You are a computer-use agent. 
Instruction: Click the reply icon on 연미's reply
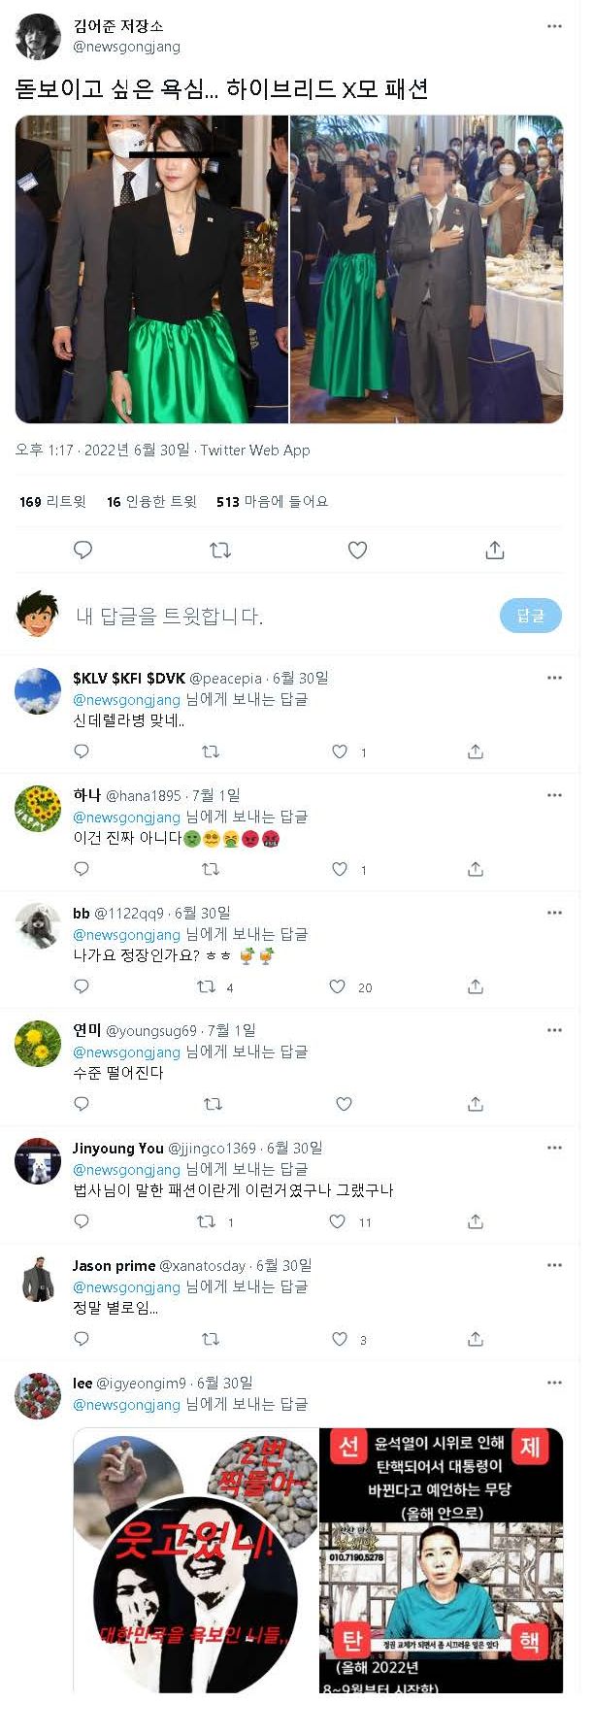pos(81,1104)
